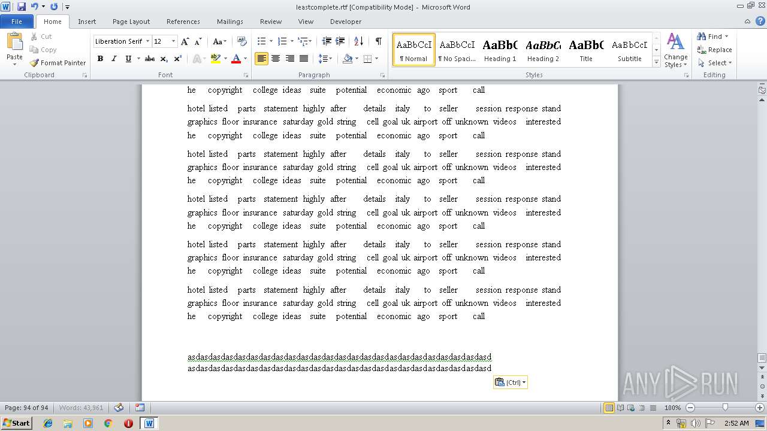The image size is (767, 431).
Task: Open Change Styles menu
Action: point(676,50)
